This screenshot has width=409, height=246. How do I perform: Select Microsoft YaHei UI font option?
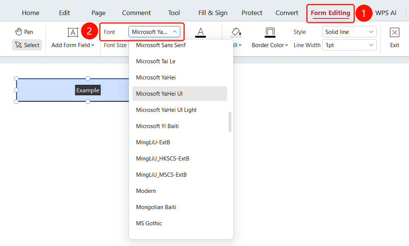click(180, 93)
